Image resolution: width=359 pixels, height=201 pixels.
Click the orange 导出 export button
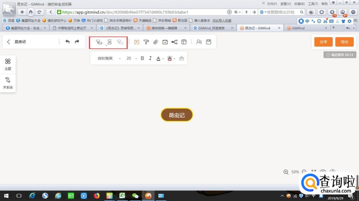pyautogui.click(x=344, y=42)
